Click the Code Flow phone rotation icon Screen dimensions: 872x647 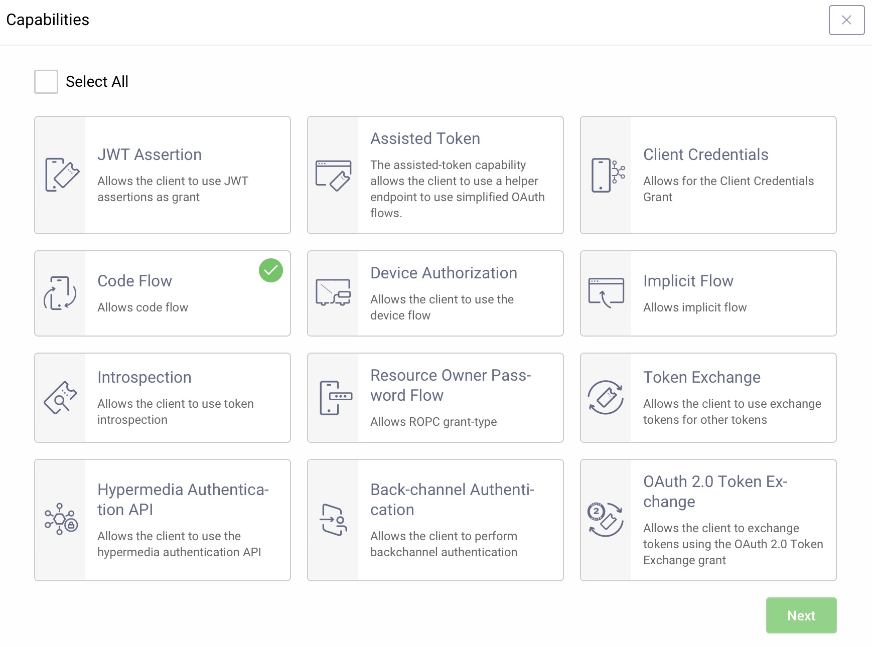[60, 293]
